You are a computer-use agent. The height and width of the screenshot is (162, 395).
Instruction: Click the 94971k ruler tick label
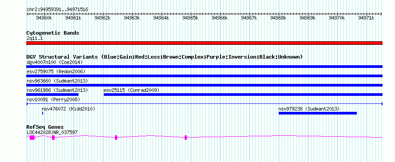tap(366, 18)
